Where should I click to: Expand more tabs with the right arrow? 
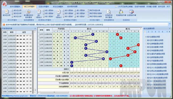(169, 32)
